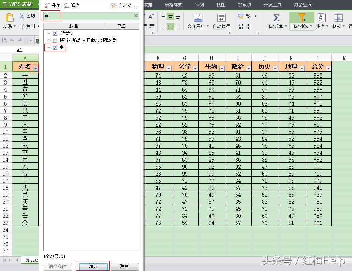This screenshot has width=352, height=271.
Task: Click the 清空条件 button
Action: 57,266
